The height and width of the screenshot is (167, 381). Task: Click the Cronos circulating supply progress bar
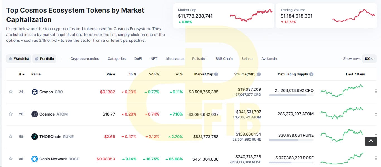(x=291, y=95)
